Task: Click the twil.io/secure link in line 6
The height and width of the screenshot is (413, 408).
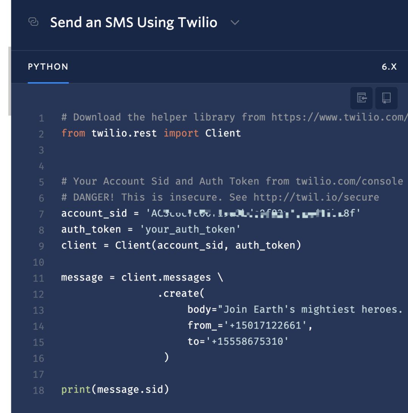Action: coord(316,197)
